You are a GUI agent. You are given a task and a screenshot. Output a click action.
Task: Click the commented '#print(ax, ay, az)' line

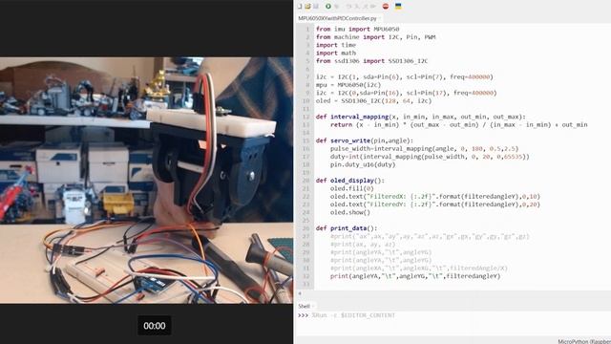tap(363, 245)
